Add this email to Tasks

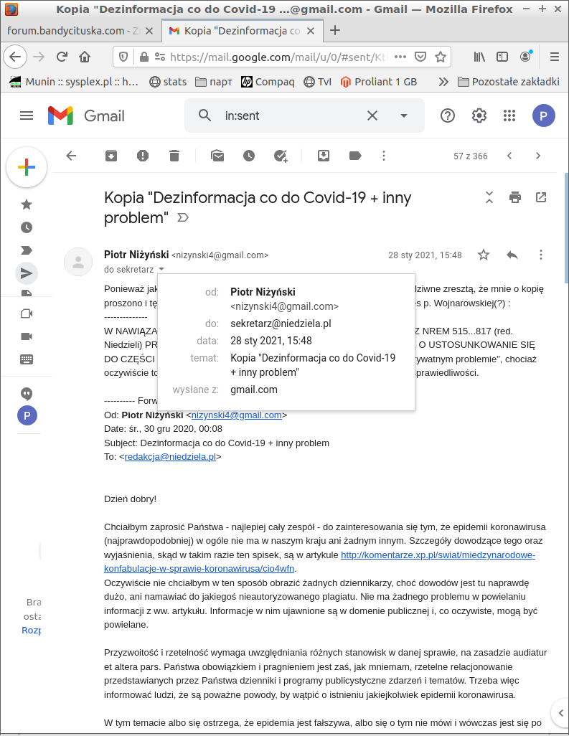(281, 156)
